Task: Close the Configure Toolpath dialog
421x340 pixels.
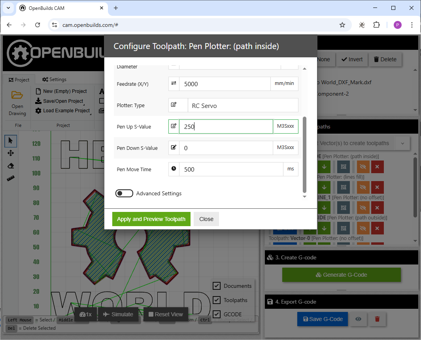Action: [x=206, y=219]
